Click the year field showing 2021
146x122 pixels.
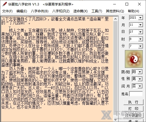(134, 18)
